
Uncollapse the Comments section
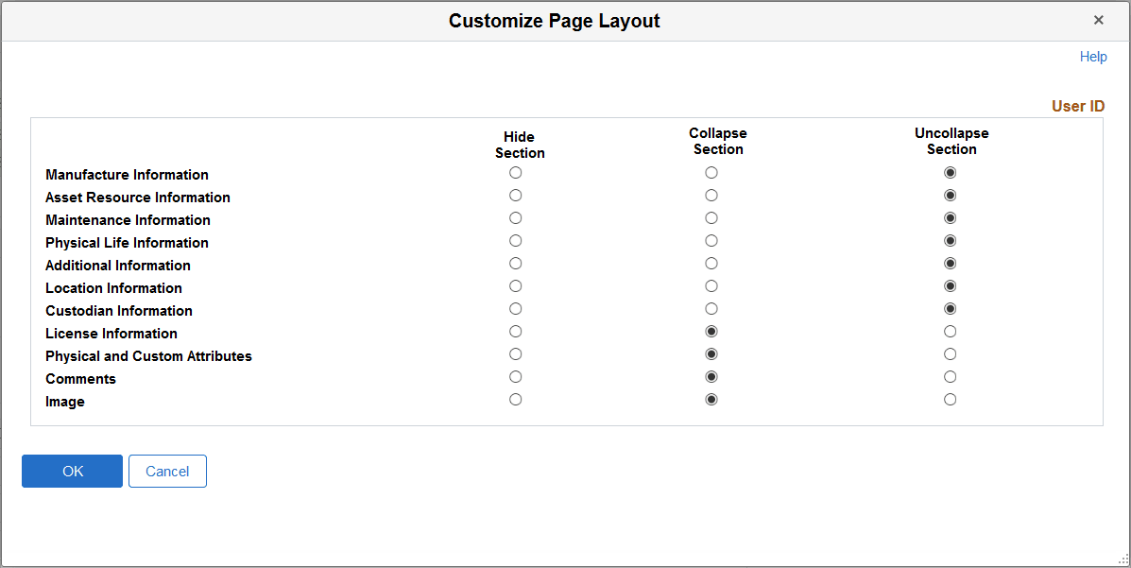click(x=950, y=376)
